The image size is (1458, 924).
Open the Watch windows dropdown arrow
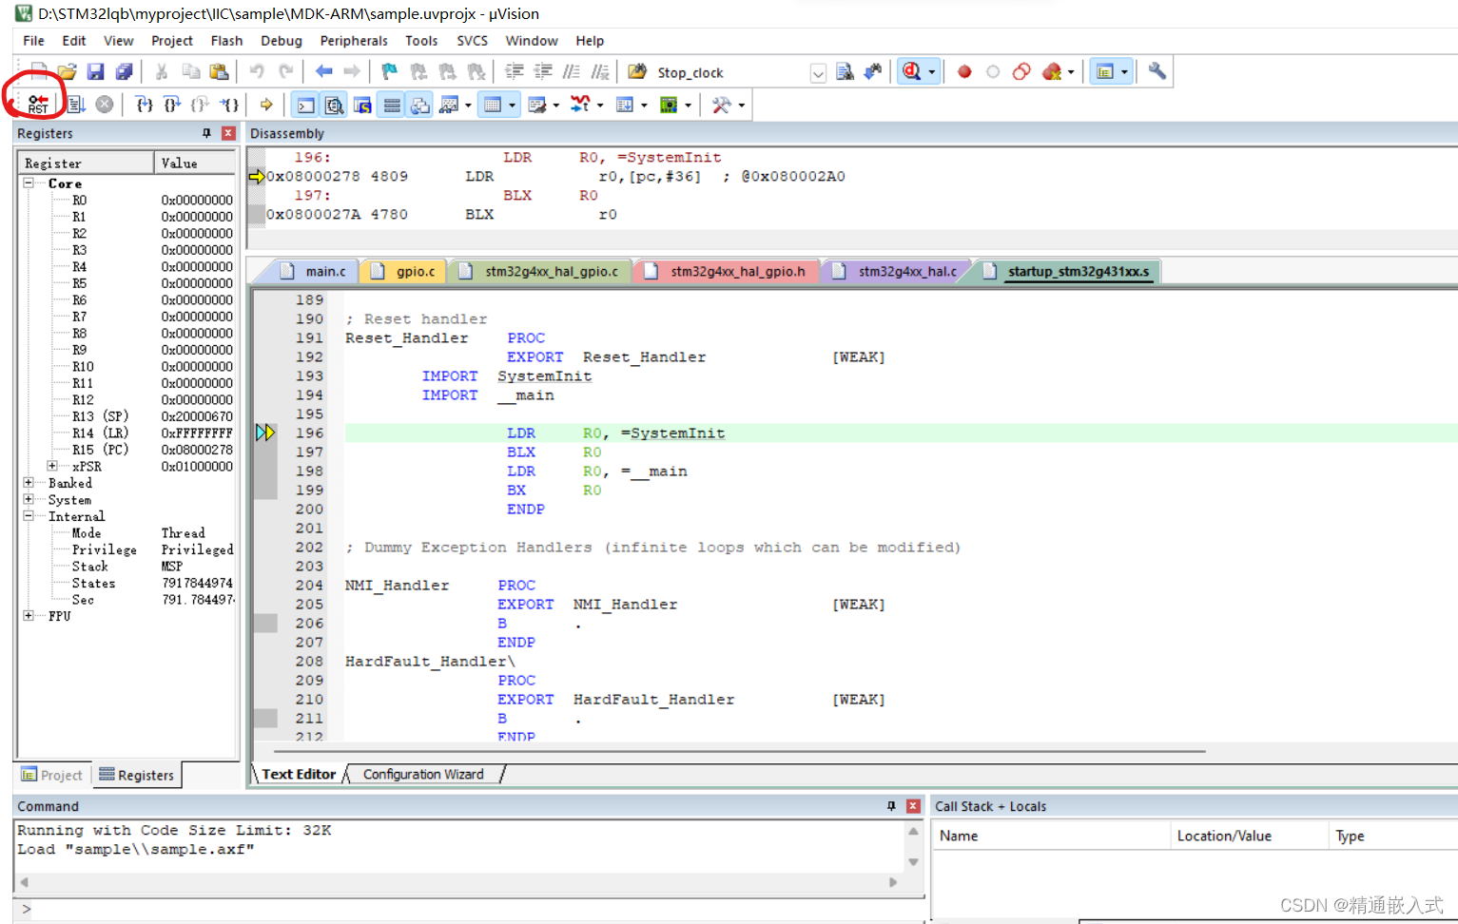tap(468, 105)
